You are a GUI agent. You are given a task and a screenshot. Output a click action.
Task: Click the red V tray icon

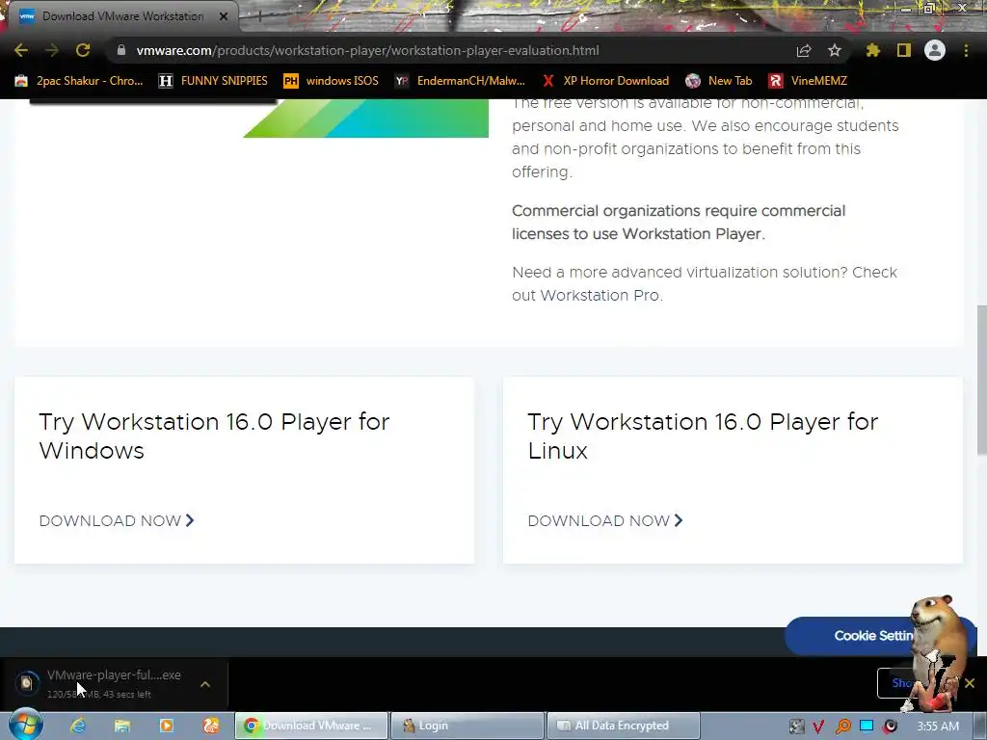pos(818,727)
